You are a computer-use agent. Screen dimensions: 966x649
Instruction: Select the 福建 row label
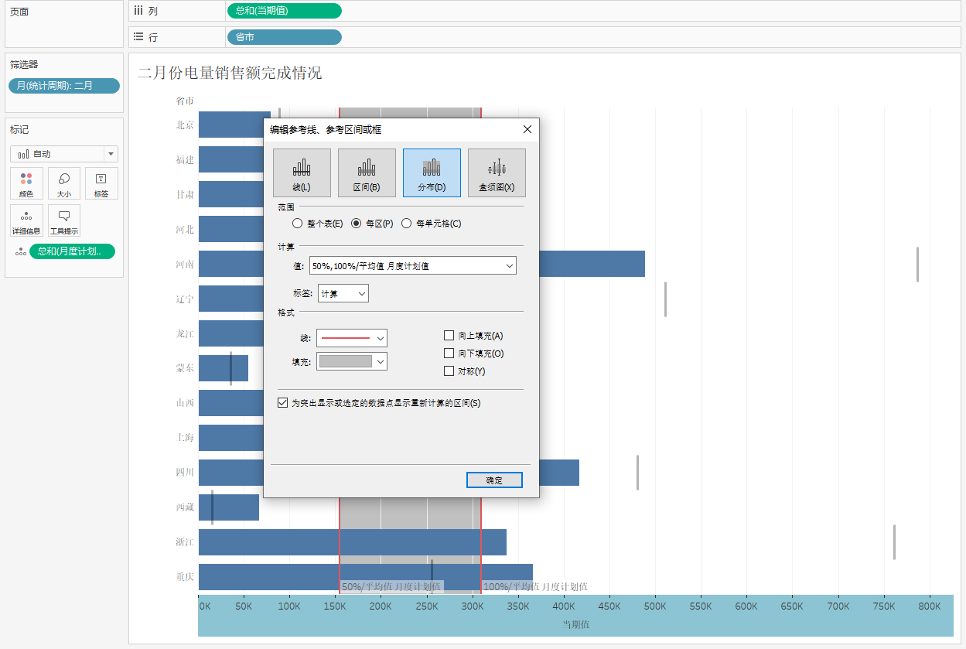185,159
